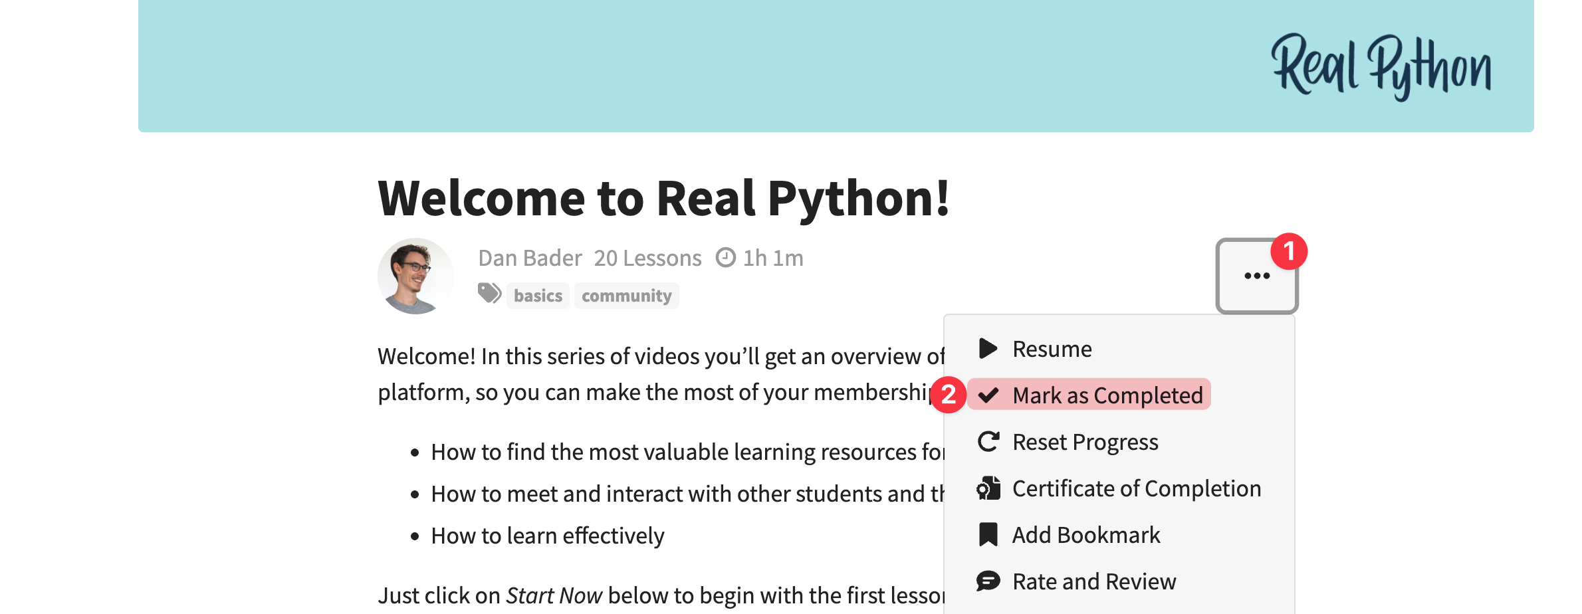Choose Resume from the dropdown menu

coord(1052,349)
